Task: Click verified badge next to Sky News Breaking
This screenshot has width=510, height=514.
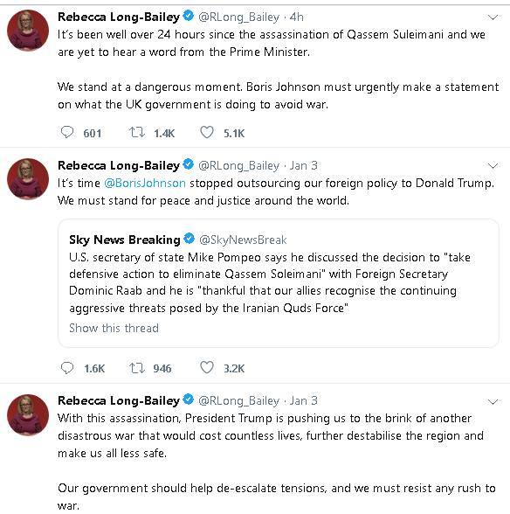Action: [189, 239]
